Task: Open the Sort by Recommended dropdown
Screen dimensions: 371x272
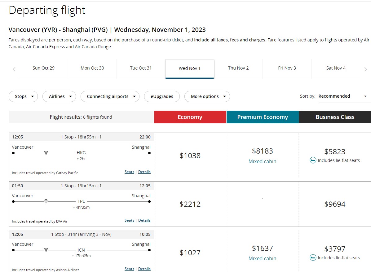Action: click(x=342, y=96)
